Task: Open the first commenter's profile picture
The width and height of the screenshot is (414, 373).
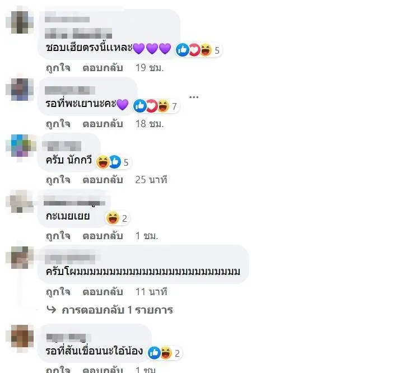Action: 20,21
